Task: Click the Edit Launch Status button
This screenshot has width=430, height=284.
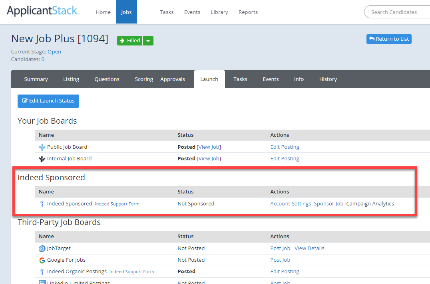Action: 48,101
